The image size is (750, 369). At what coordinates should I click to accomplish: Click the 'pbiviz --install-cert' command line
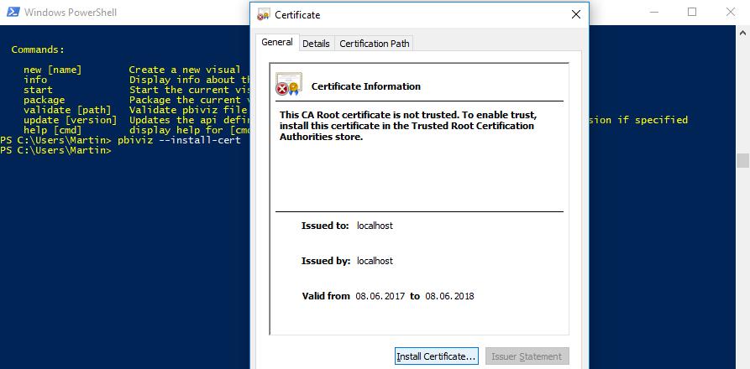pyautogui.click(x=179, y=140)
